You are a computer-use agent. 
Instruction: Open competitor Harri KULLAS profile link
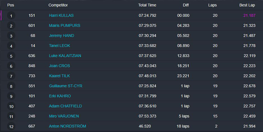pyautogui.click(x=61, y=15)
